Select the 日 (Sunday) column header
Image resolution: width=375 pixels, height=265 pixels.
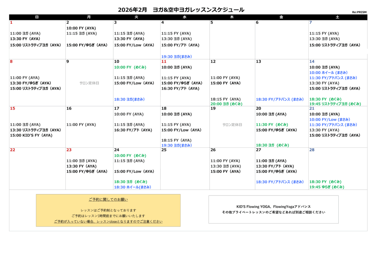[x=37, y=17]
